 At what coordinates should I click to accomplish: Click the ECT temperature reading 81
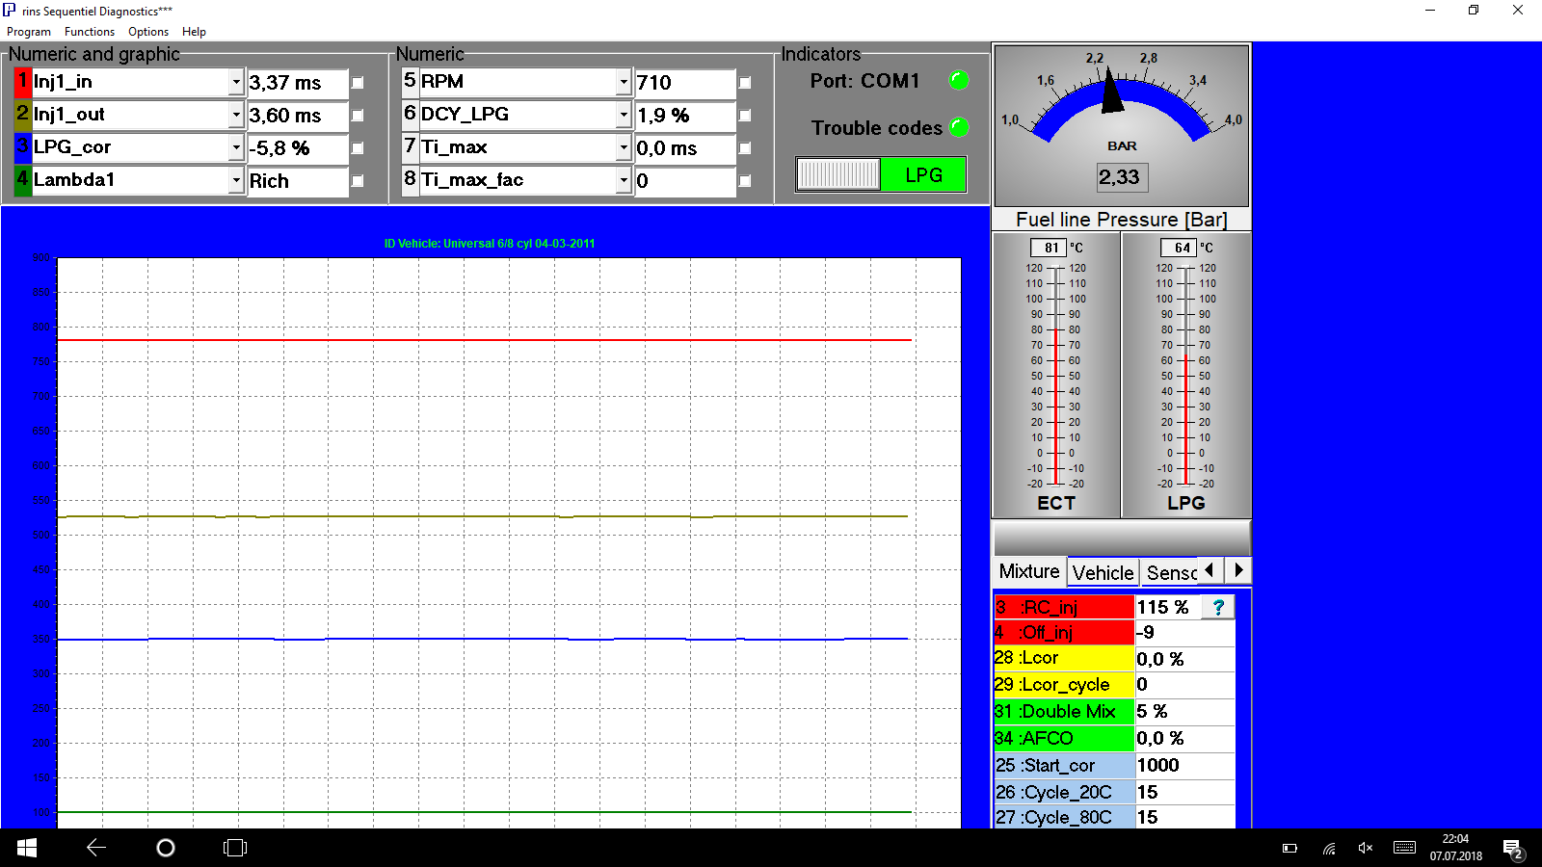[1049, 248]
